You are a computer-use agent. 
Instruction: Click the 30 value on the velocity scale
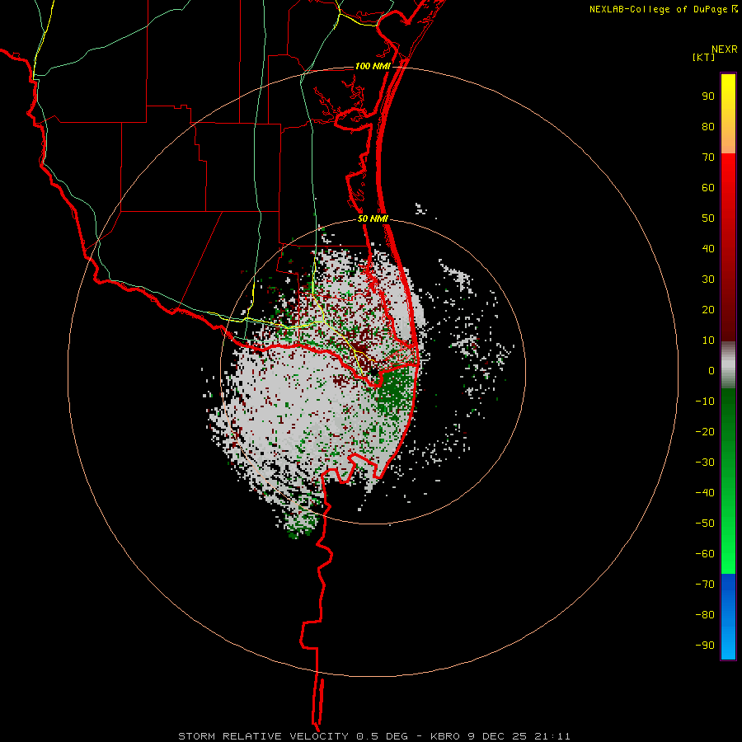[708, 279]
